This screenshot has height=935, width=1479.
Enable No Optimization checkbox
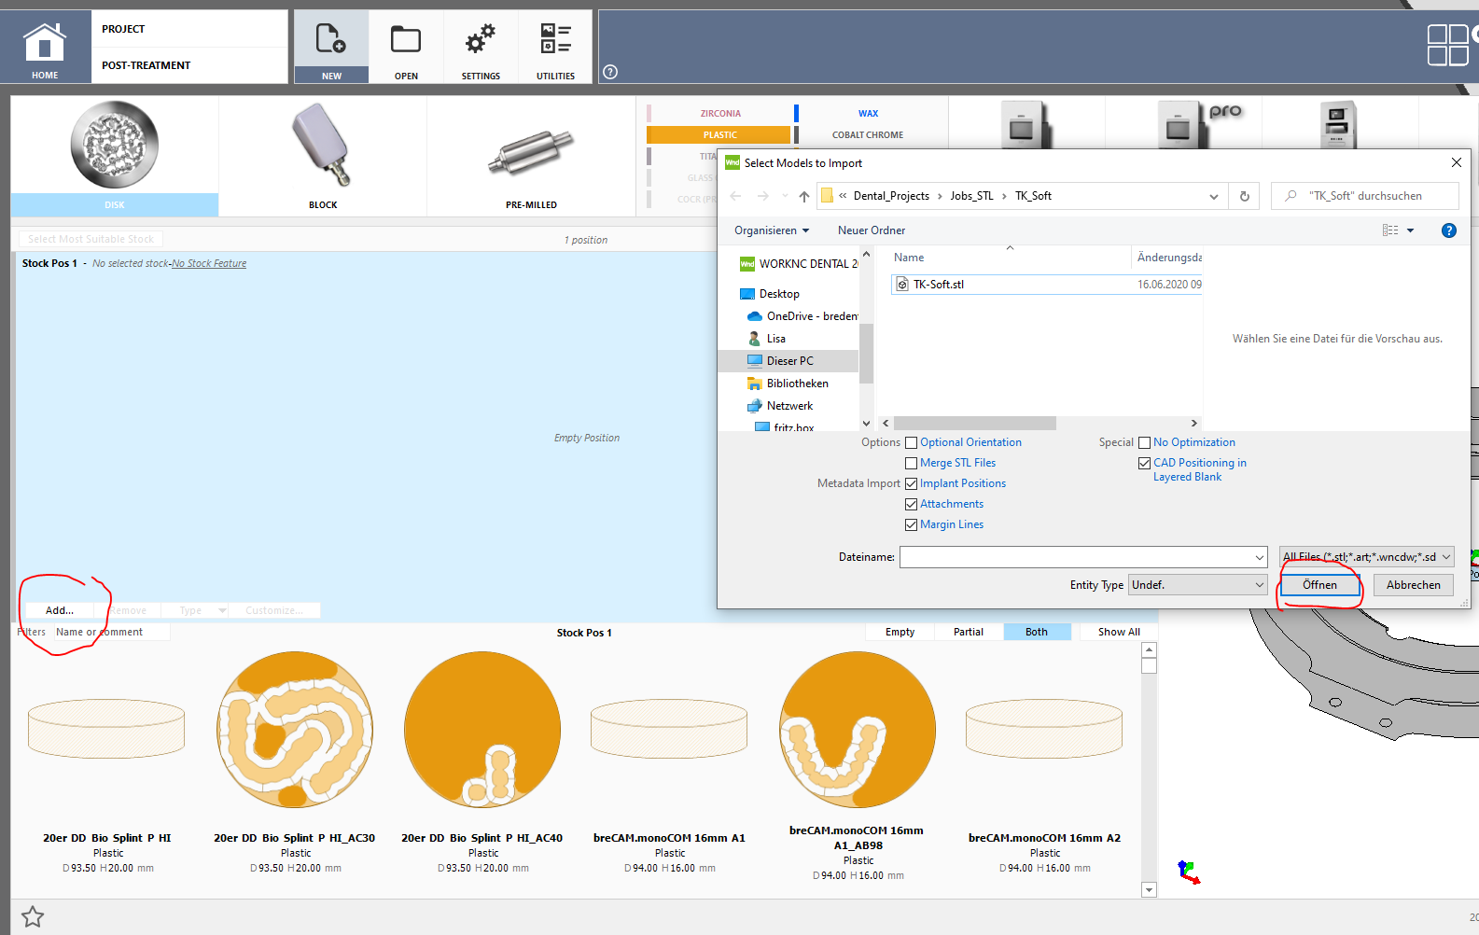(x=1145, y=443)
